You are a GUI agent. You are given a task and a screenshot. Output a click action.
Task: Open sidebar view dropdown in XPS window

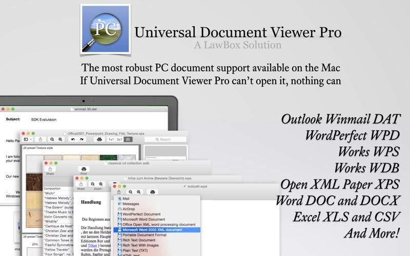click(28, 139)
